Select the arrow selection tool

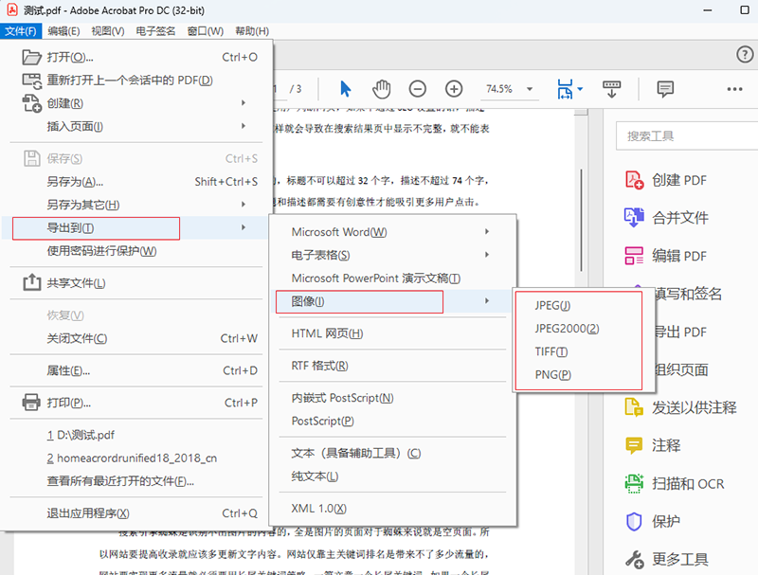(345, 89)
